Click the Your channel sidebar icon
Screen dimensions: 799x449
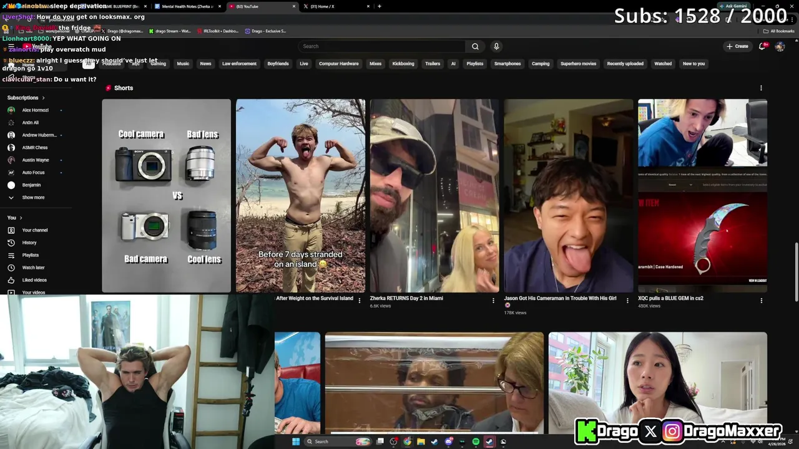[11, 230]
